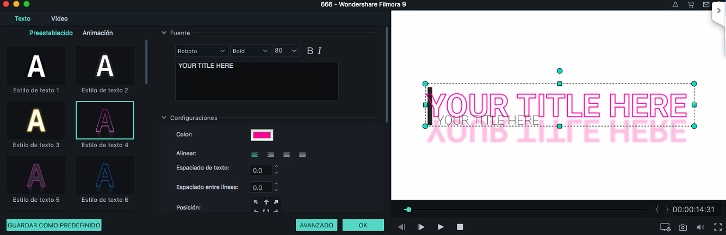Select Estilo de texto 6 preset

105,180
